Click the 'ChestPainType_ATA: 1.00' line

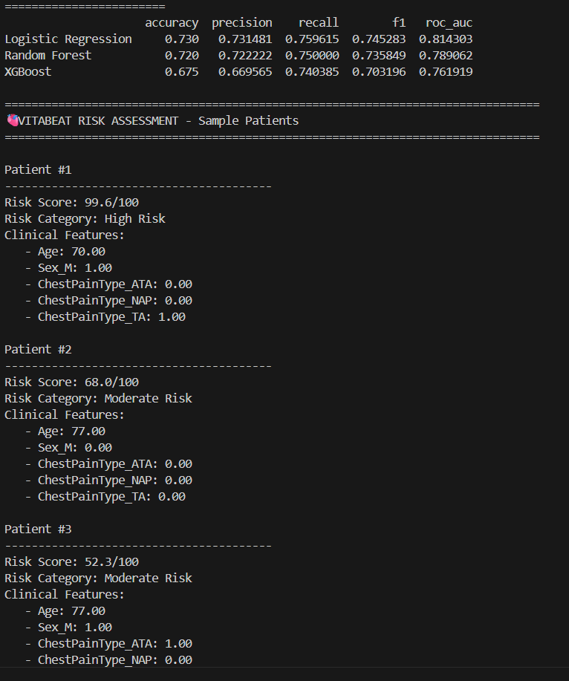tap(108, 644)
